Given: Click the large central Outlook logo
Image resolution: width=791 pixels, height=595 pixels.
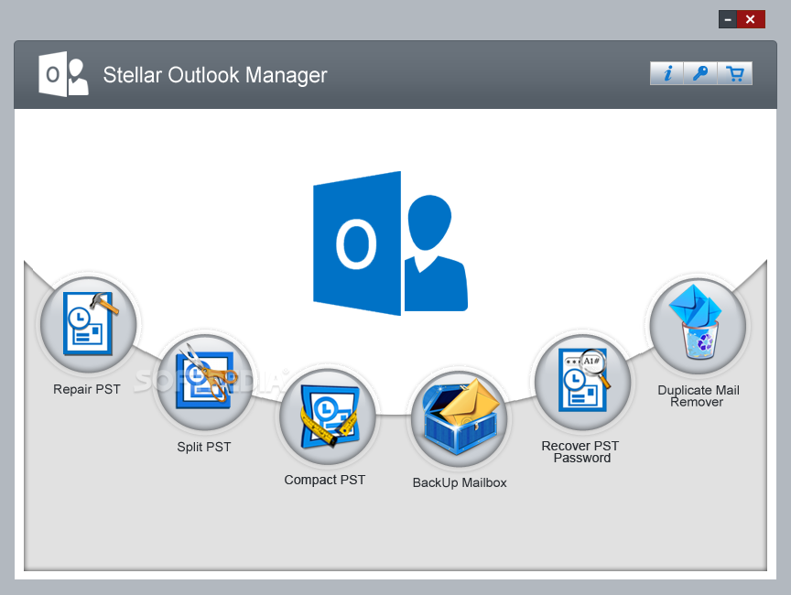Looking at the screenshot, I should [x=390, y=243].
